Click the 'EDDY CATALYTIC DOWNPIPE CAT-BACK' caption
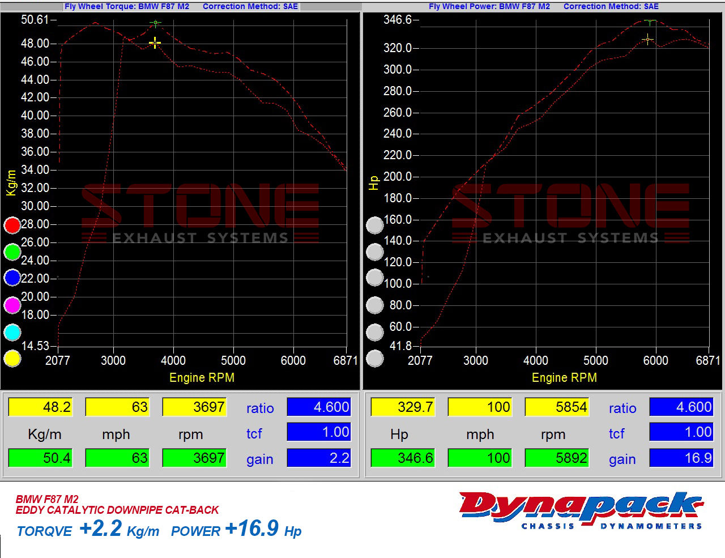The height and width of the screenshot is (558, 725). (x=117, y=510)
